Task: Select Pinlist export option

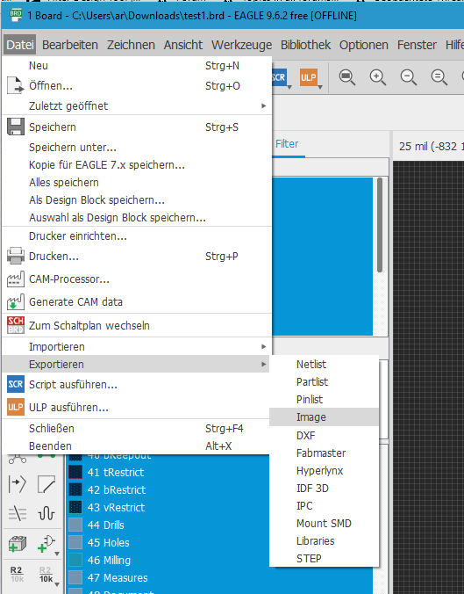Action: pos(324,399)
